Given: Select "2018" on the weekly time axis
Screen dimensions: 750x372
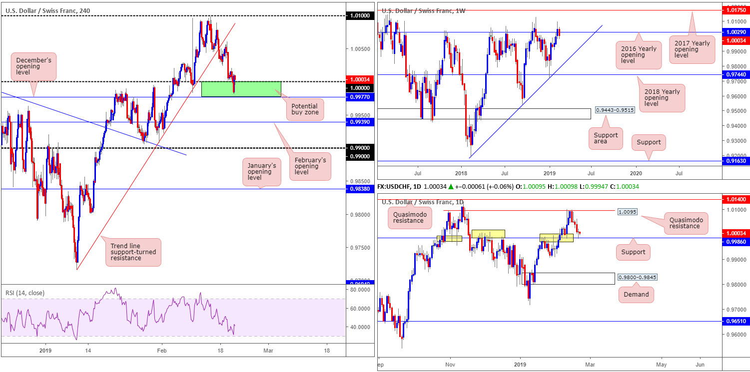Looking at the screenshot, I should (461, 174).
